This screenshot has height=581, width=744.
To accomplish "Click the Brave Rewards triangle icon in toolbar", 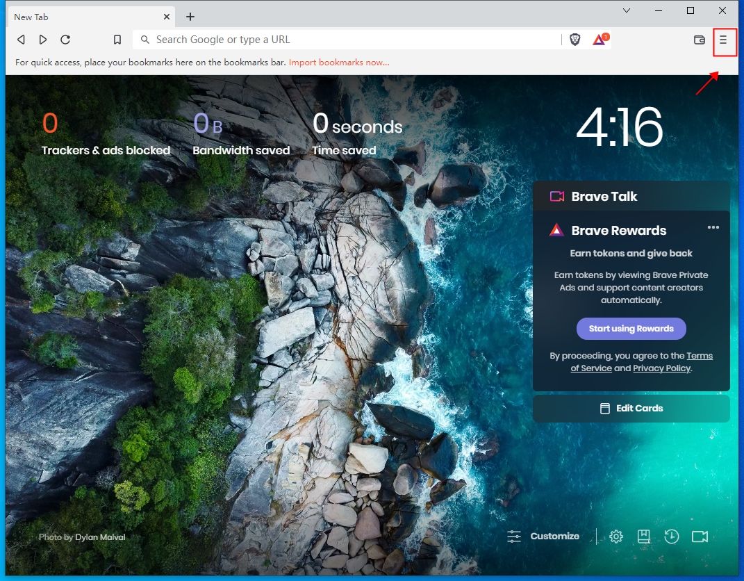I will point(600,40).
